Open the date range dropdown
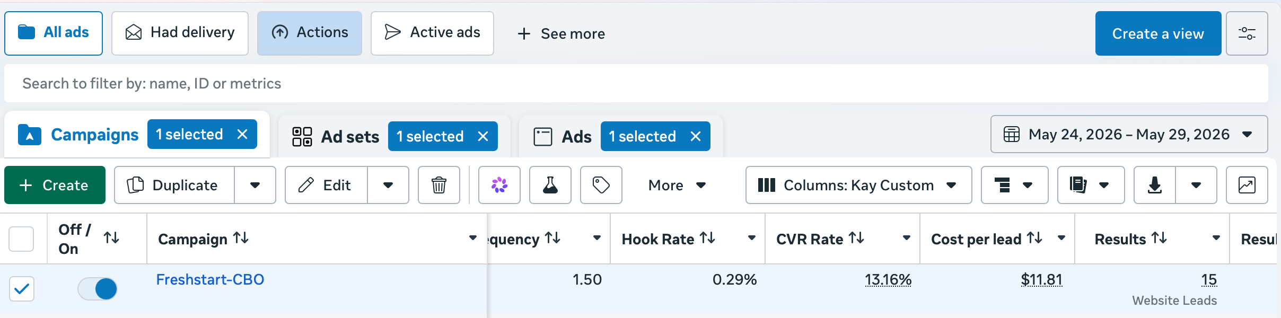This screenshot has height=318, width=1281. [x=1129, y=134]
